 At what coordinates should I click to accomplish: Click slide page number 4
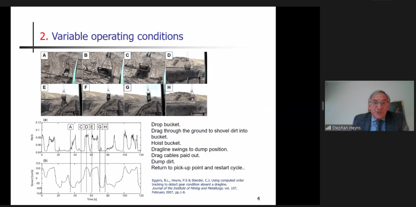pyautogui.click(x=258, y=198)
